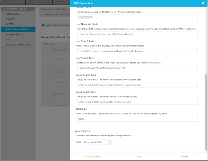
Task: Open the 'here' link for filter details
Action: pyautogui.click(x=143, y=63)
